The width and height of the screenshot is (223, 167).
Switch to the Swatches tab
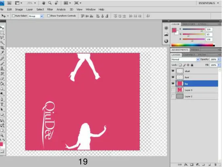click(189, 24)
